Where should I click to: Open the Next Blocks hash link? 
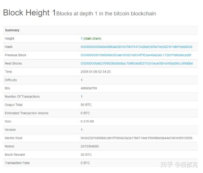pyautogui.click(x=137, y=64)
